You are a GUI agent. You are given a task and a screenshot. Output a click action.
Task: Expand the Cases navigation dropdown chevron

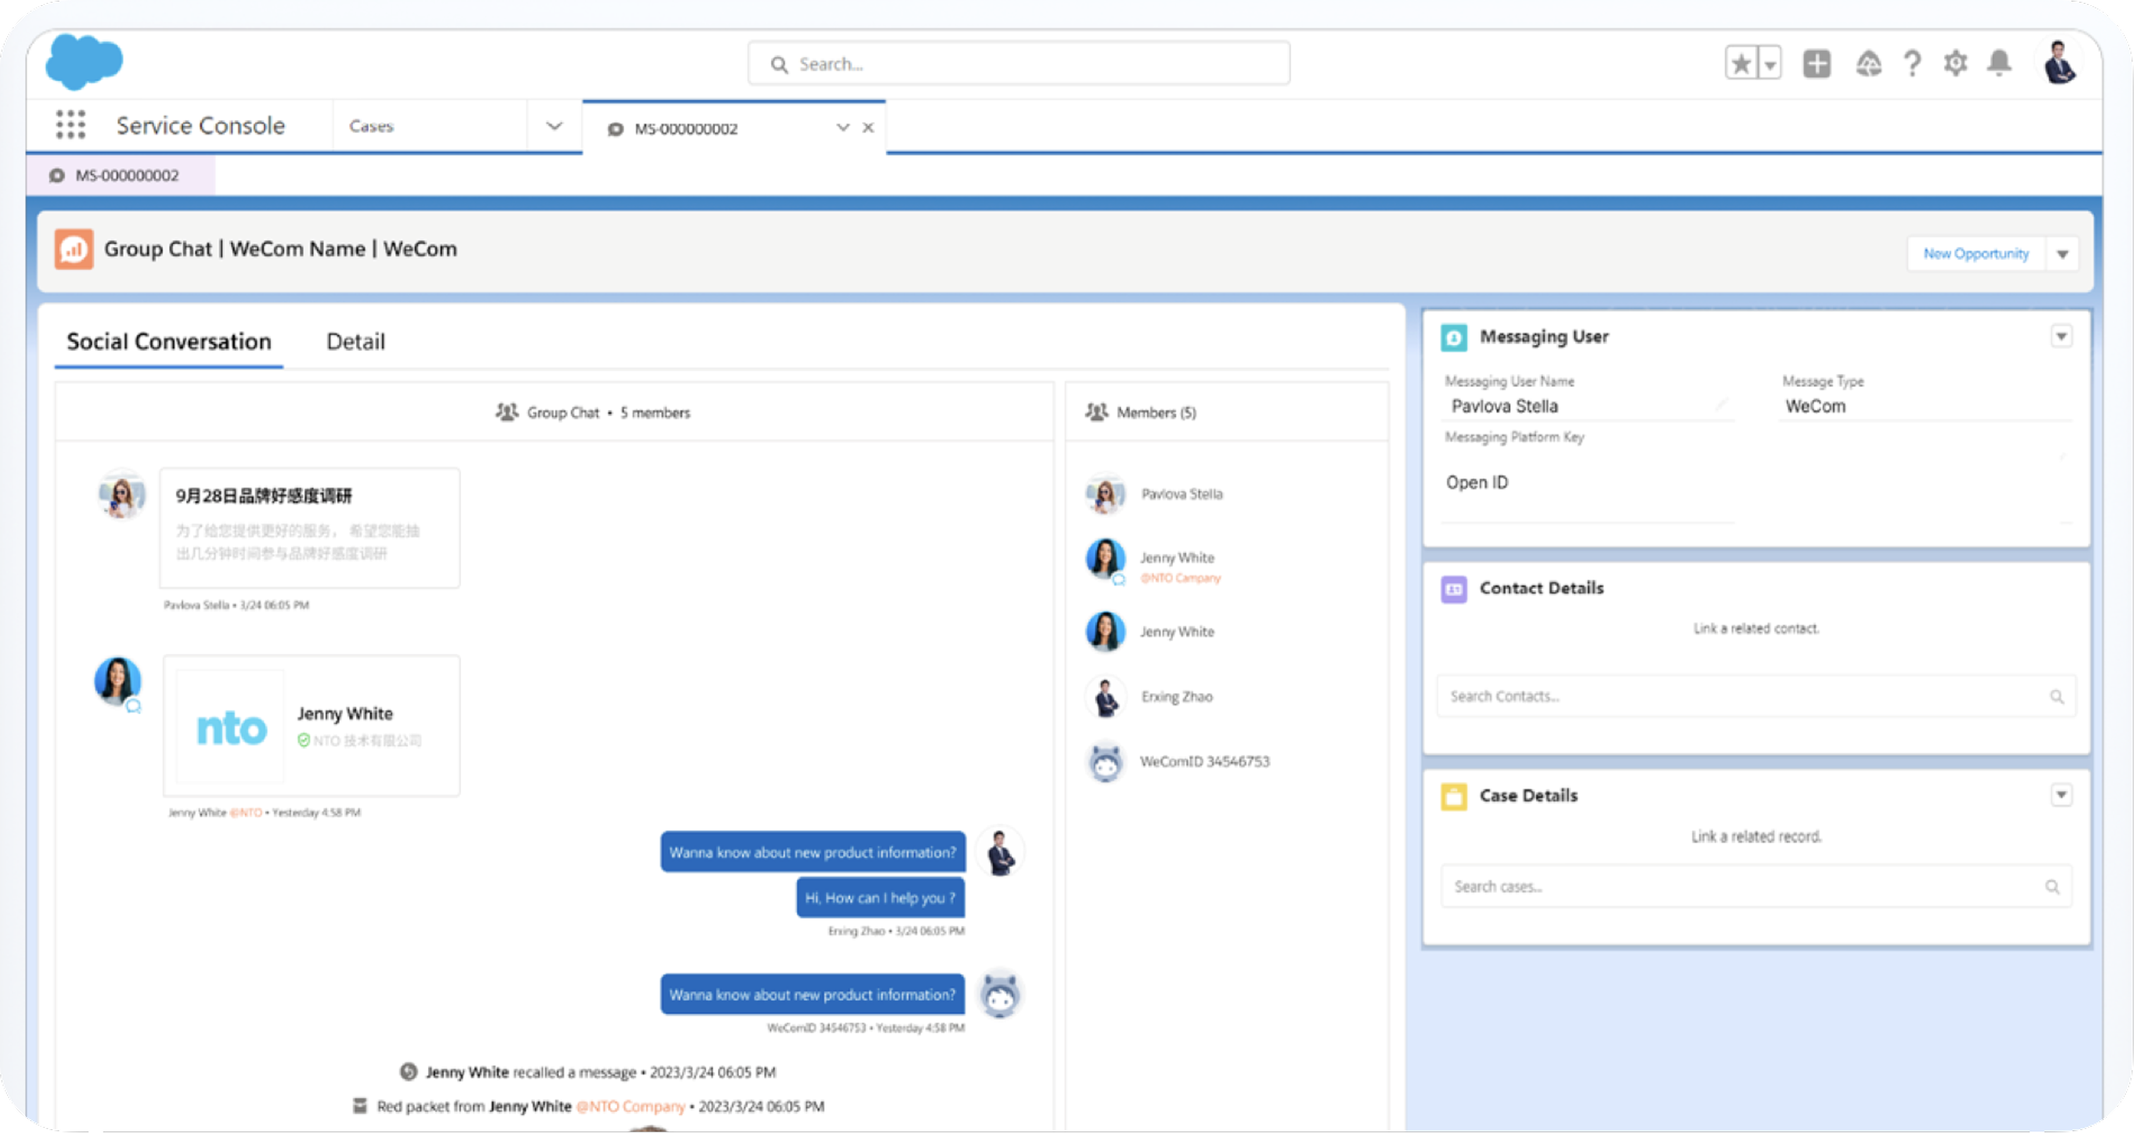tap(554, 126)
